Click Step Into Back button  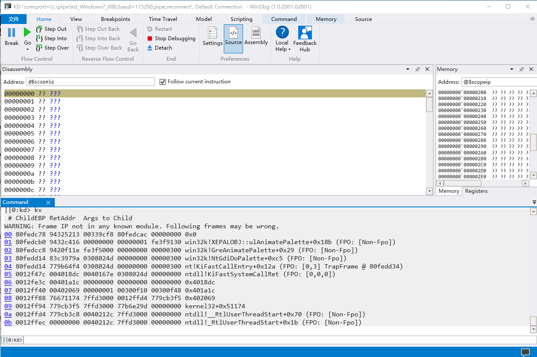98,38
